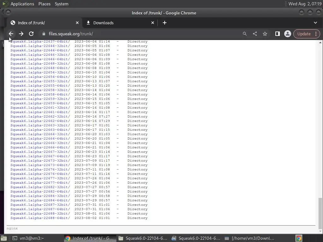Viewport: 323px width, 242px height.
Task: Click the Chrome icon in the system tray
Action: (x=299, y=238)
